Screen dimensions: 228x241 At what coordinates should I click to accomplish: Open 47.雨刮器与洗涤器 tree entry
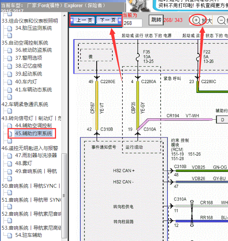pyautogui.click(x=36, y=155)
